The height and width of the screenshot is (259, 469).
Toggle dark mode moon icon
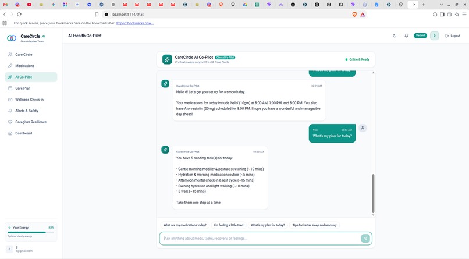pos(395,36)
